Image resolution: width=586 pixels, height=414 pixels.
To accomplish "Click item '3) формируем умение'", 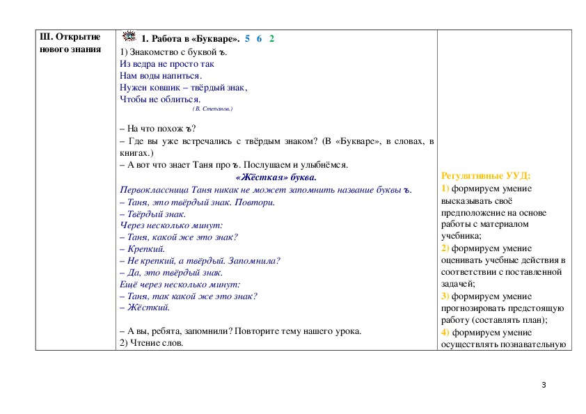I will click(486, 296).
